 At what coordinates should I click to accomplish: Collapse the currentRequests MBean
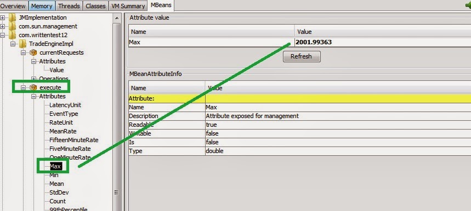(23, 52)
